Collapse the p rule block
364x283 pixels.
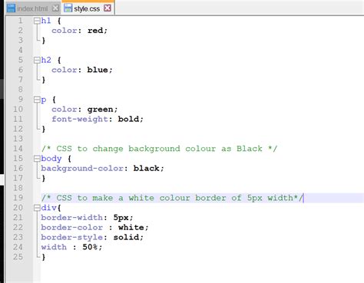pos(37,100)
